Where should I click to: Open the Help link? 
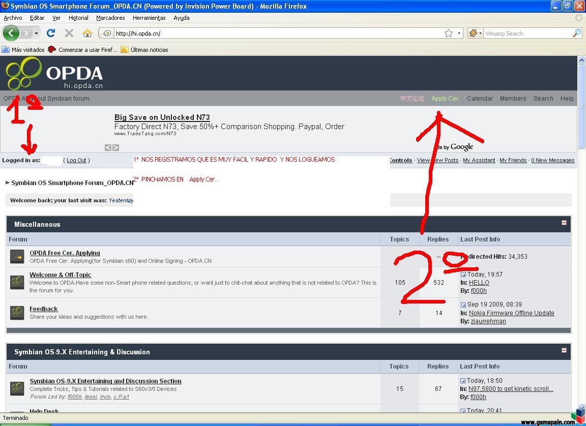point(567,99)
